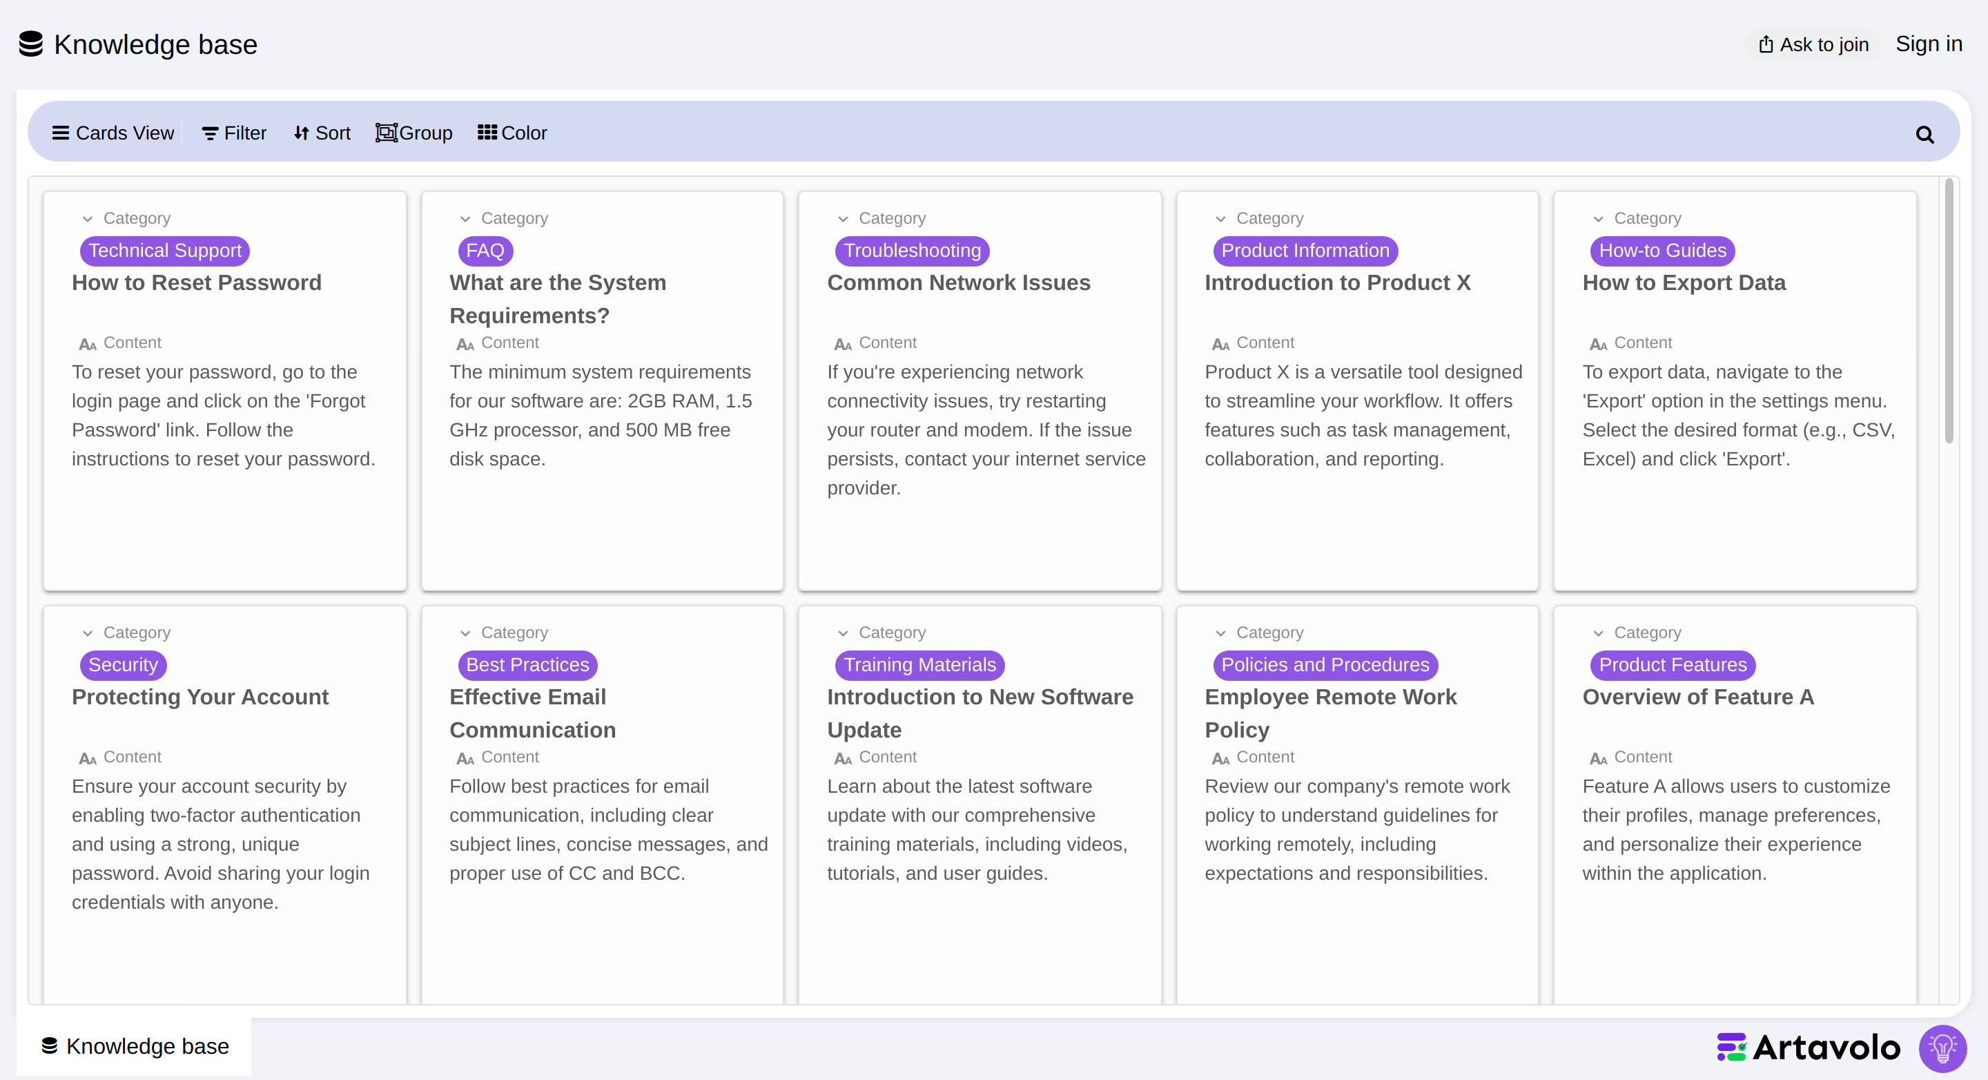The image size is (1988, 1080).
Task: Click the lightbulb help icon
Action: (x=1942, y=1048)
